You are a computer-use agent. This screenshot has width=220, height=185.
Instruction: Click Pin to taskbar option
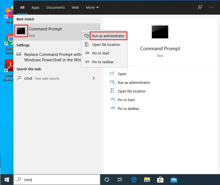pyautogui.click(x=103, y=62)
